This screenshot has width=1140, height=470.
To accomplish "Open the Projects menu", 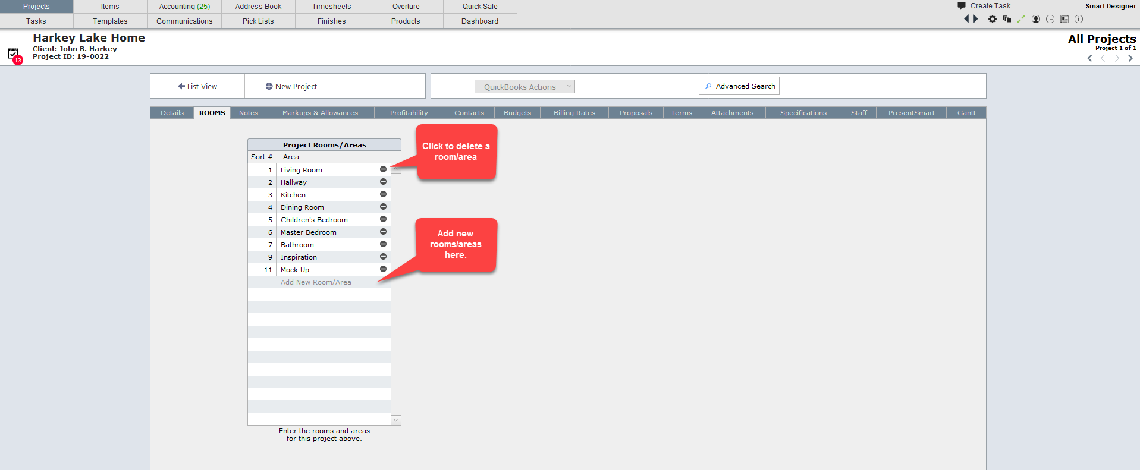I will [36, 7].
